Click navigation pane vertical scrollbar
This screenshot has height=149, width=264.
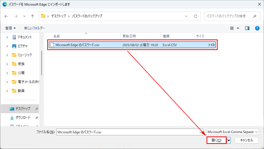coord(41,63)
